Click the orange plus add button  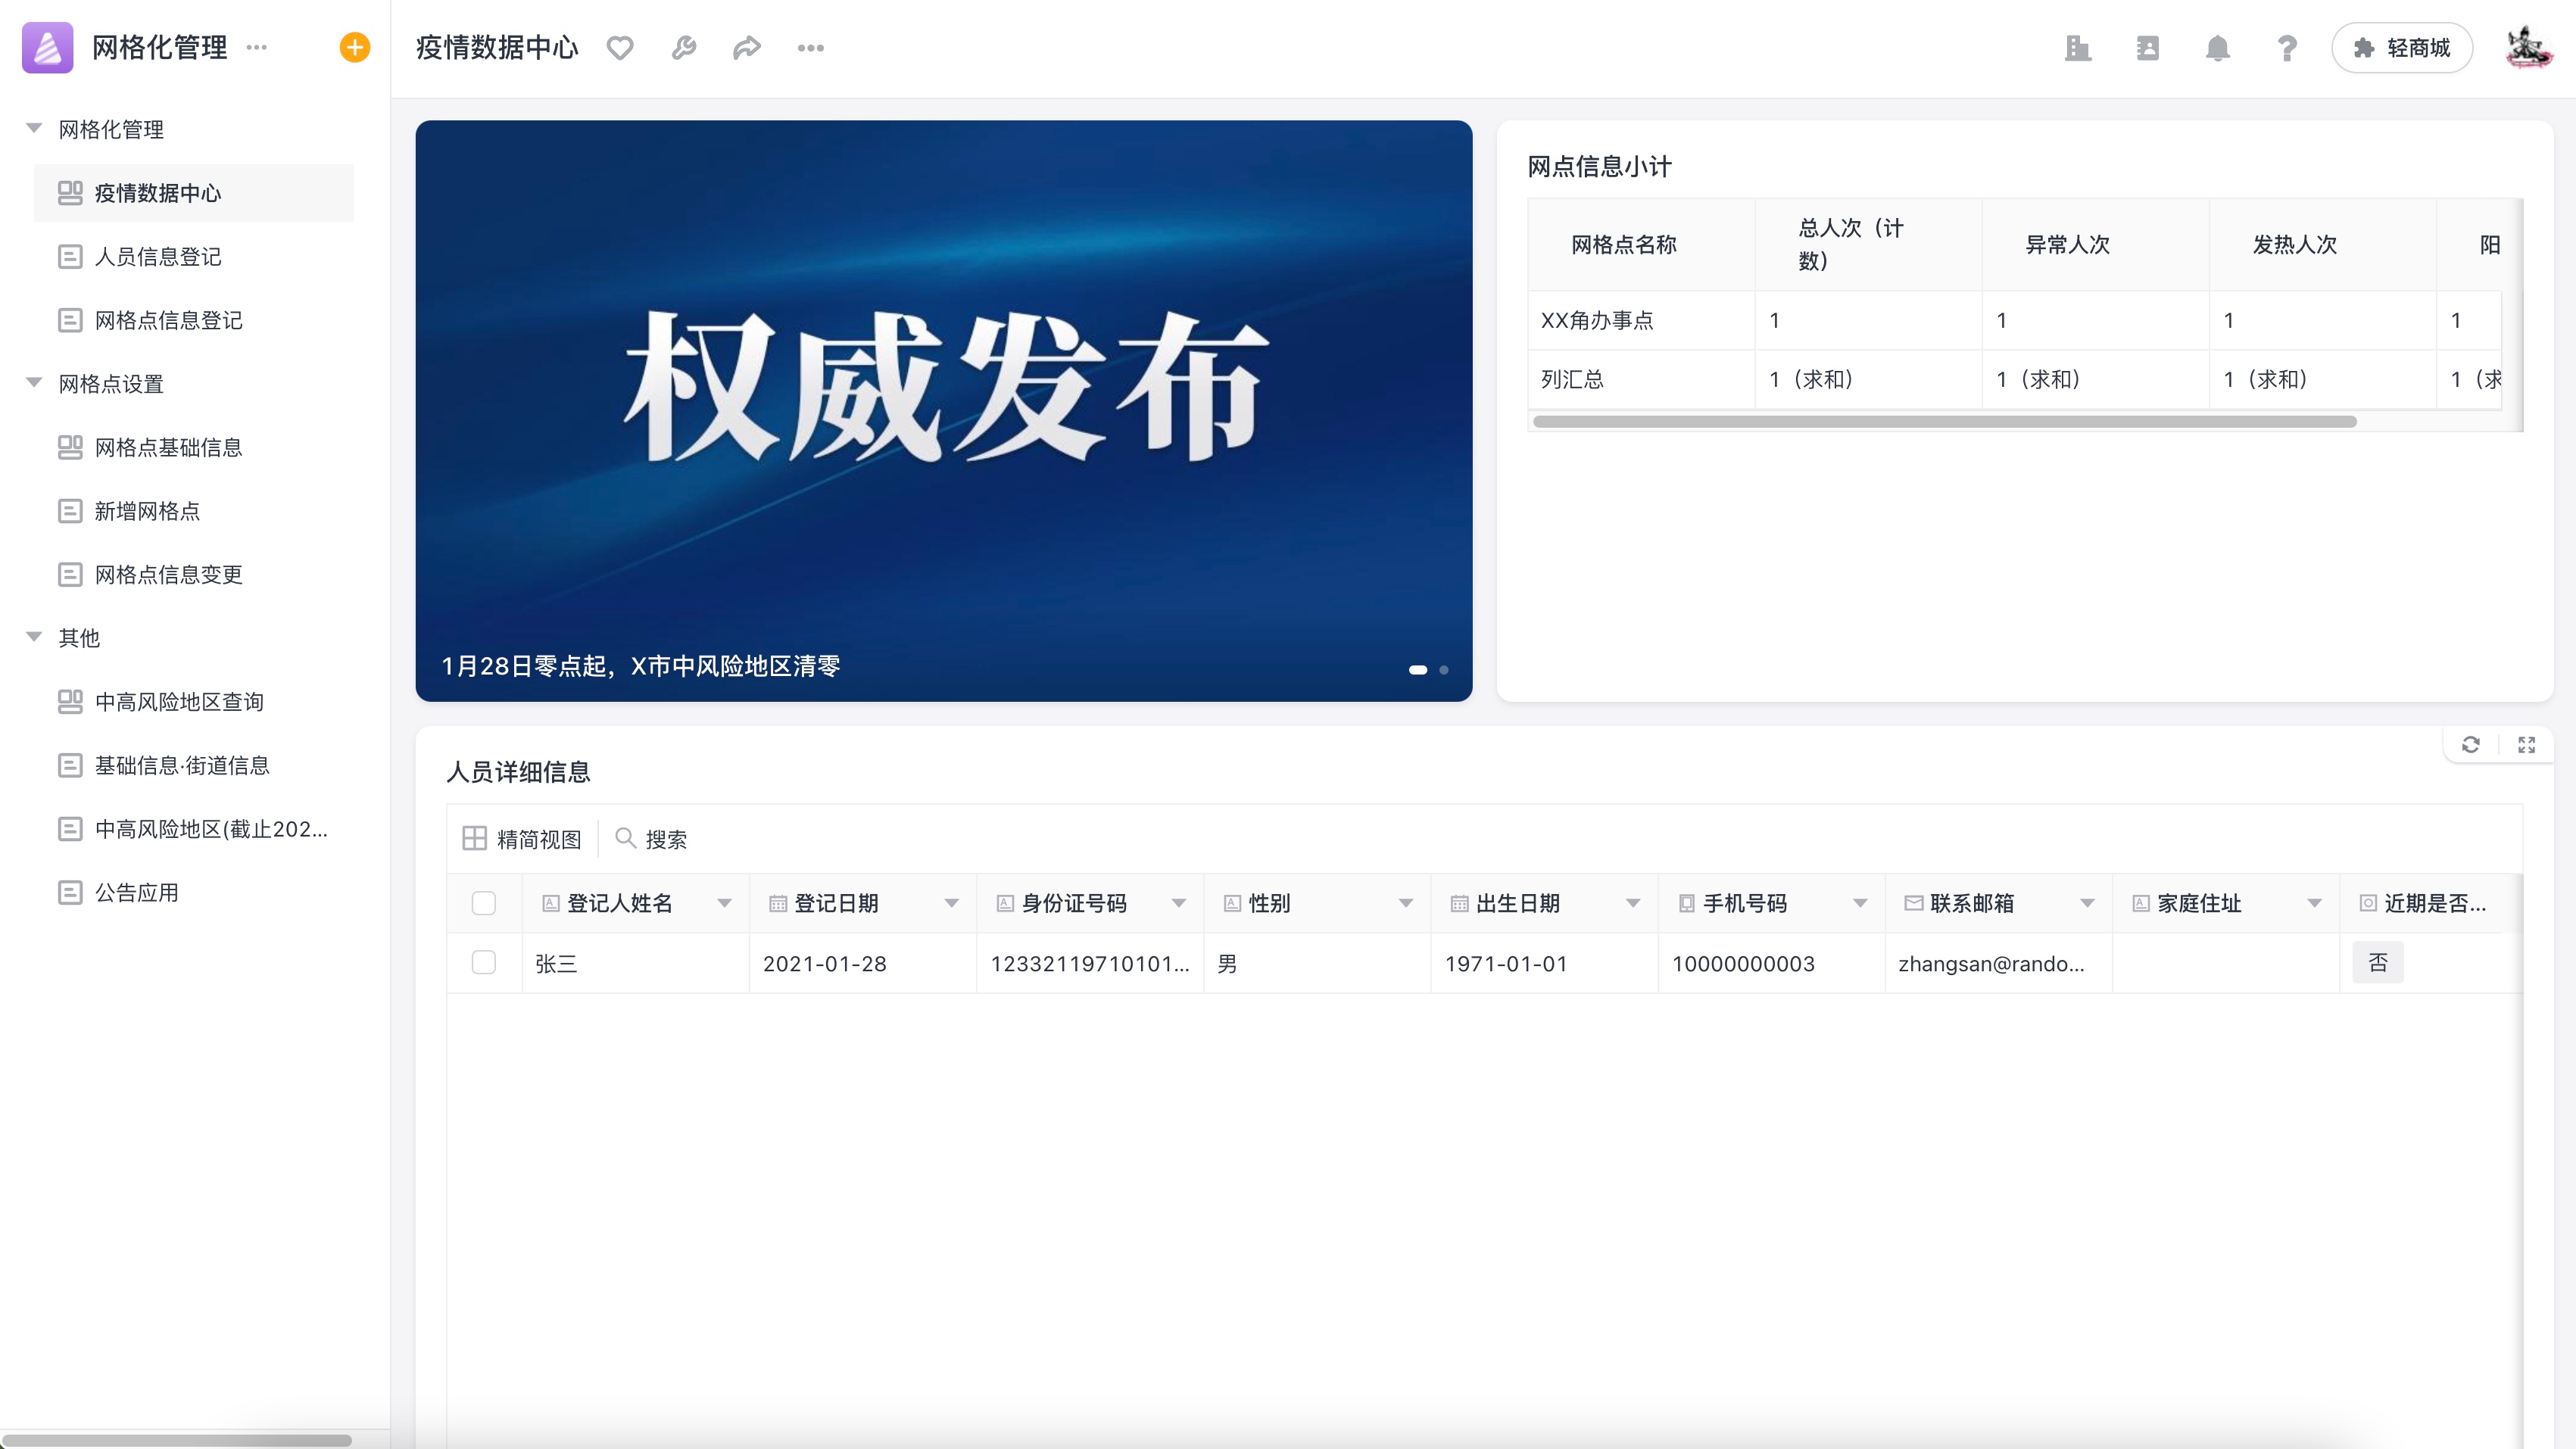pos(354,47)
